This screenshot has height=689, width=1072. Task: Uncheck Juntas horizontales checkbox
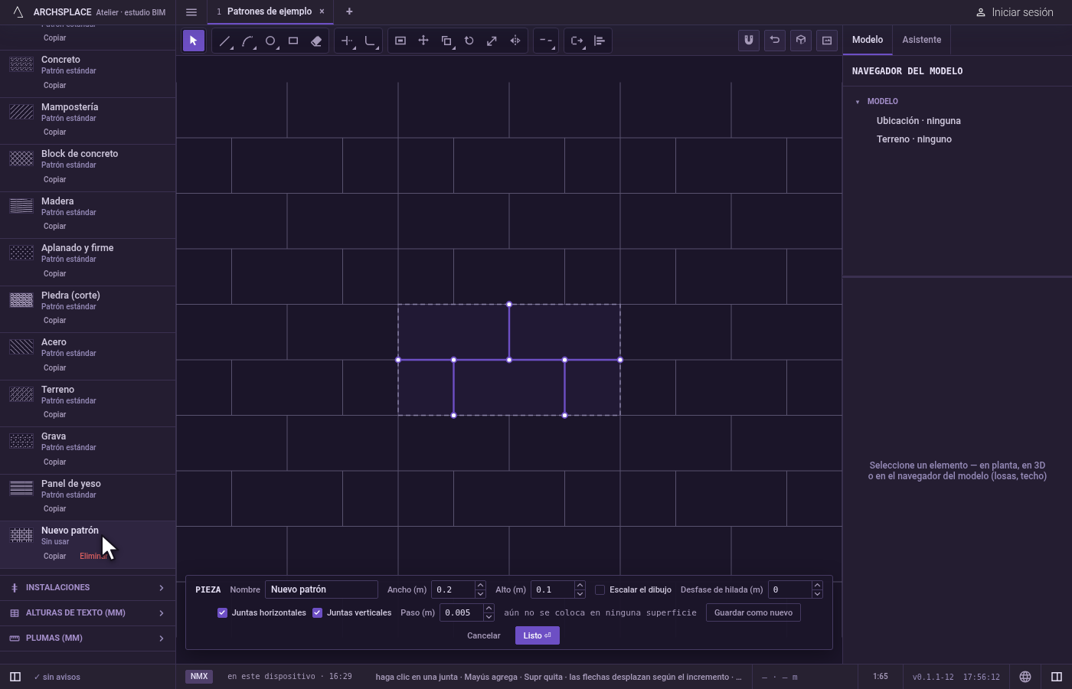pos(222,612)
